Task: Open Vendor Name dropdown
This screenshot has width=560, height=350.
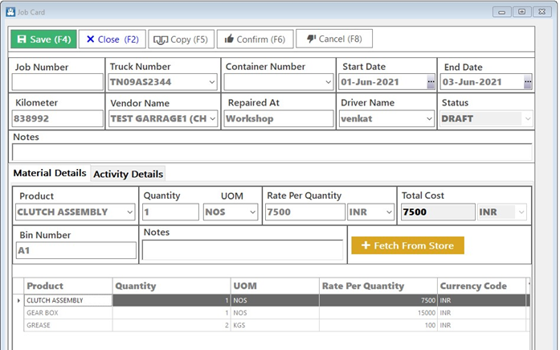Action: point(212,119)
